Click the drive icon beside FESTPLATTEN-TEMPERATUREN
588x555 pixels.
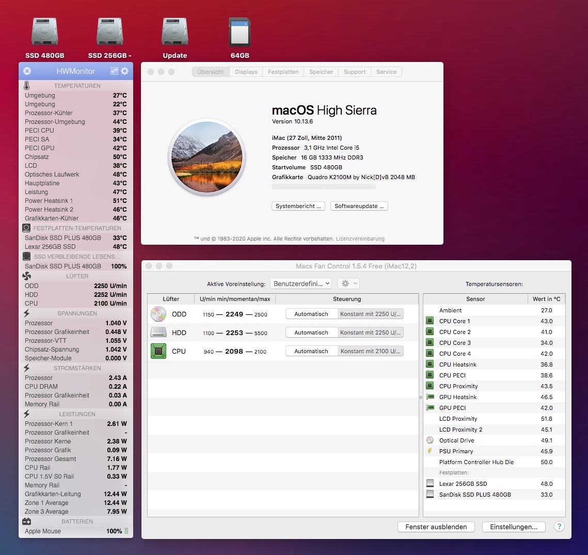pyautogui.click(x=26, y=228)
